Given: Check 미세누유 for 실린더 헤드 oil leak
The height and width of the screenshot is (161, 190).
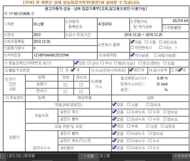Looking at the screenshot, I should [129, 112].
